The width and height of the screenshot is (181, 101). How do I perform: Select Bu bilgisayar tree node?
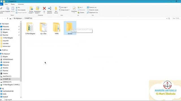(x=6, y=54)
